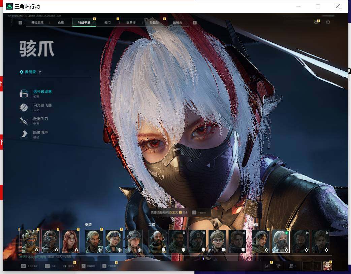Image resolution: width=351 pixels, height=274 pixels.
Task: Select the 特战干员 tab
Action: pos(84,23)
